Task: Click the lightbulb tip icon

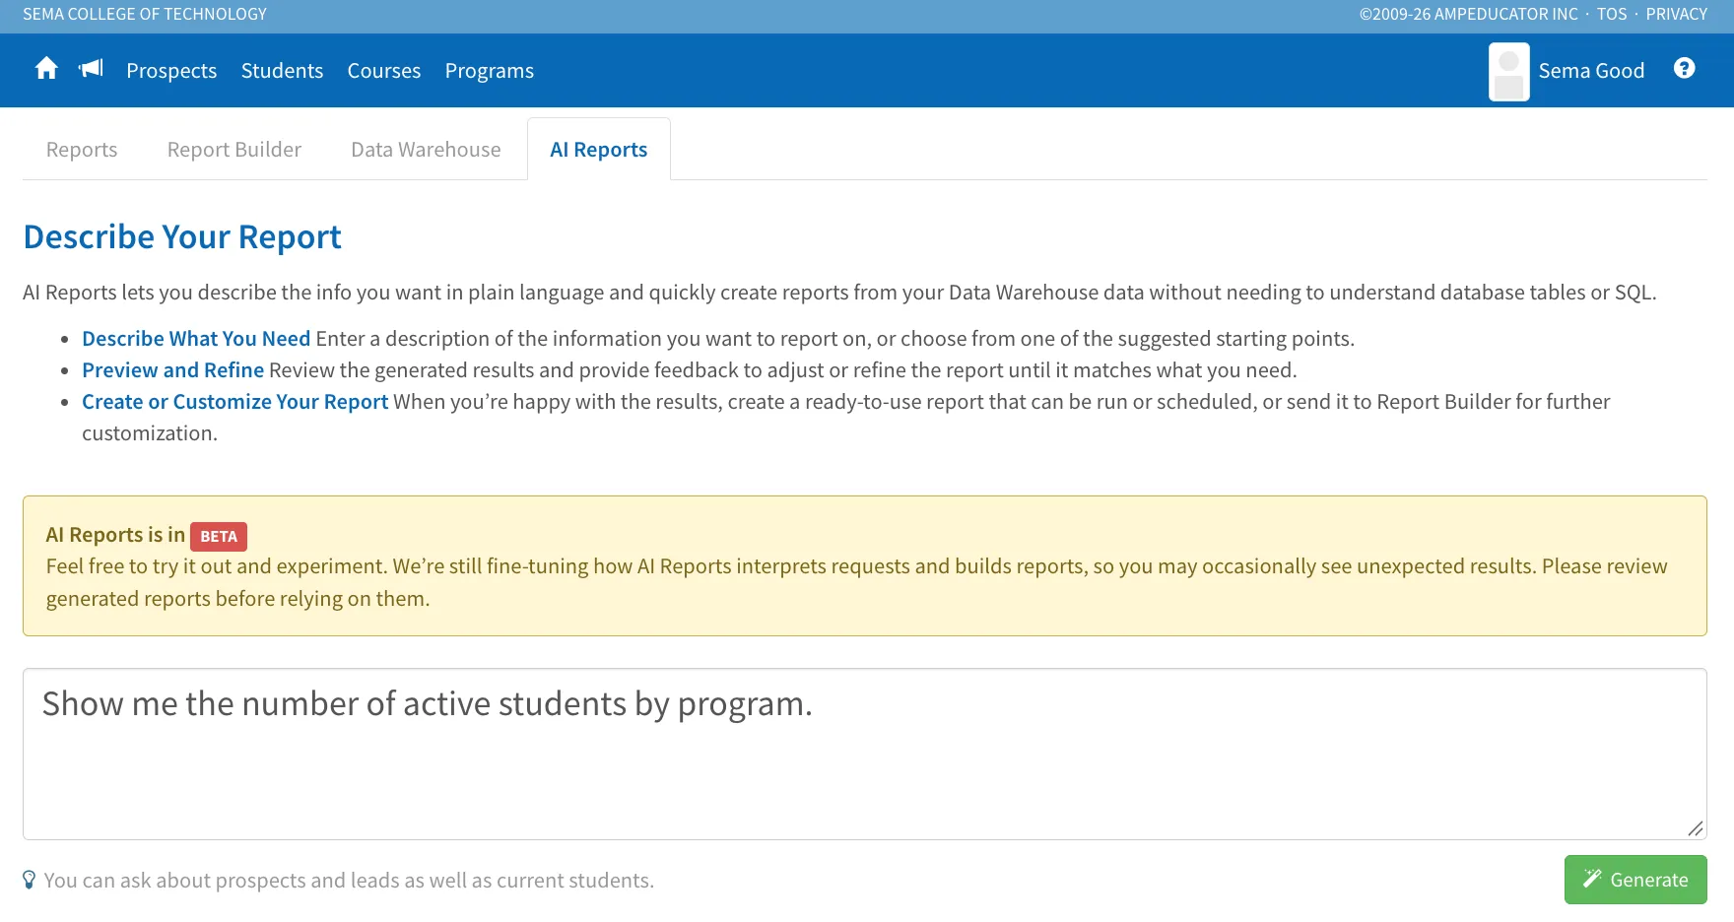Action: [30, 880]
